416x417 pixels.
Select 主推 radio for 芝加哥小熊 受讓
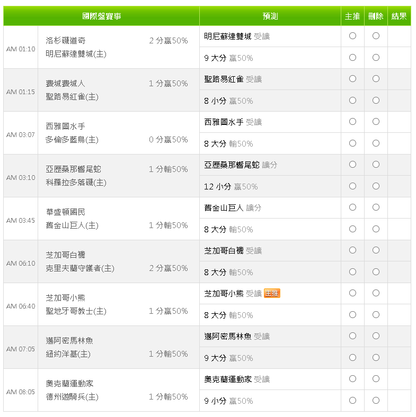352,293
